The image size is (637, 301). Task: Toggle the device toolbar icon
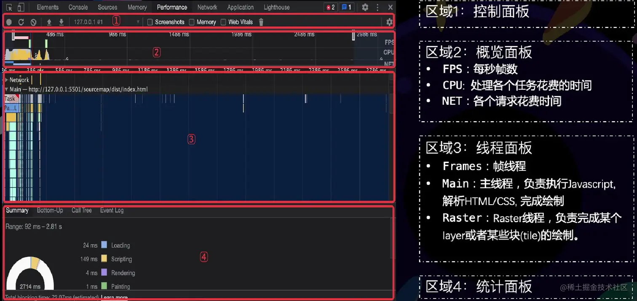coord(21,7)
